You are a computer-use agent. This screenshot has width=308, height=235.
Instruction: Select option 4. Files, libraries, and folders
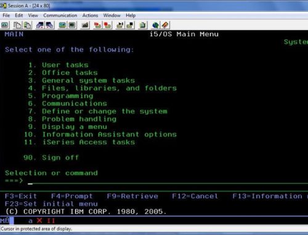[102, 88]
